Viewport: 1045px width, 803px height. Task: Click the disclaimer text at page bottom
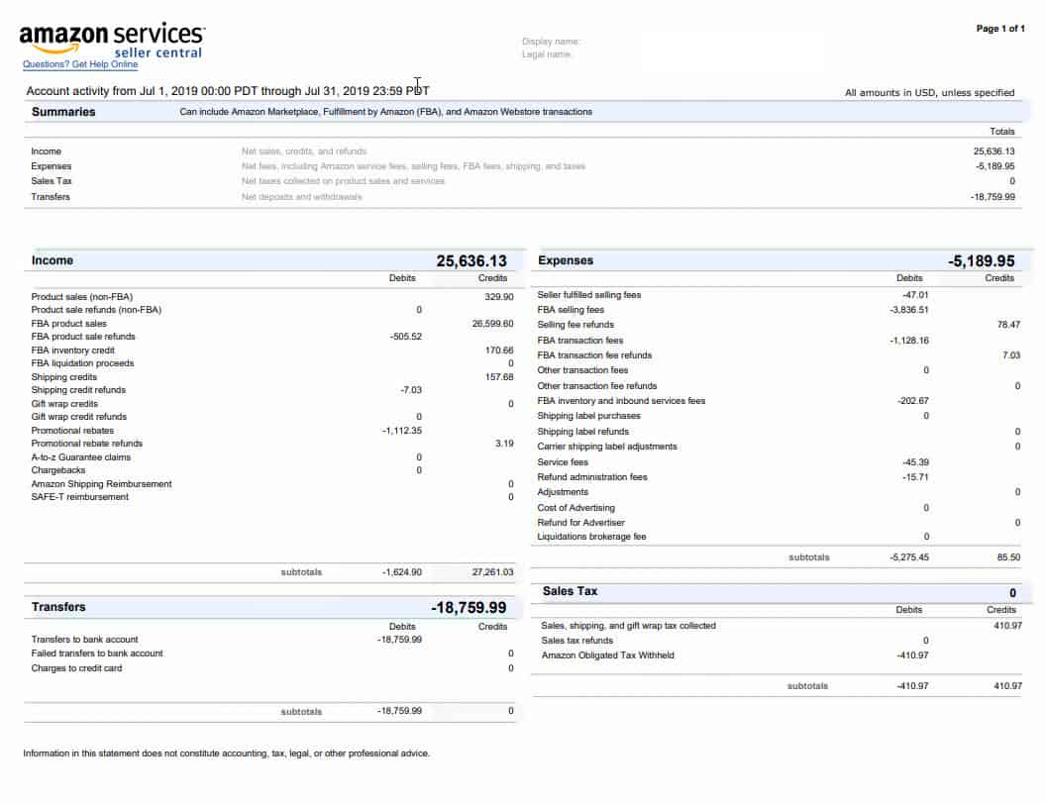226,753
